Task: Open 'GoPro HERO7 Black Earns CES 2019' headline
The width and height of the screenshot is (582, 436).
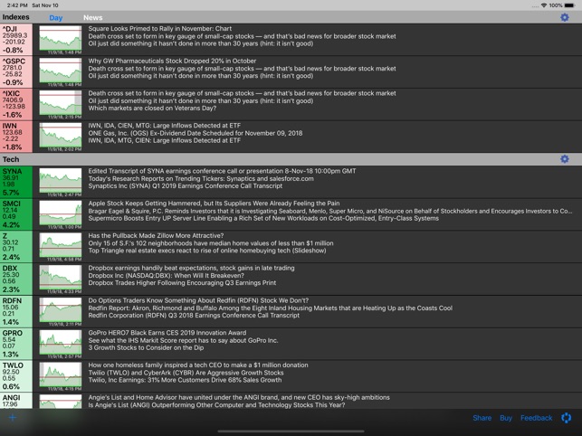Action: 167,333
